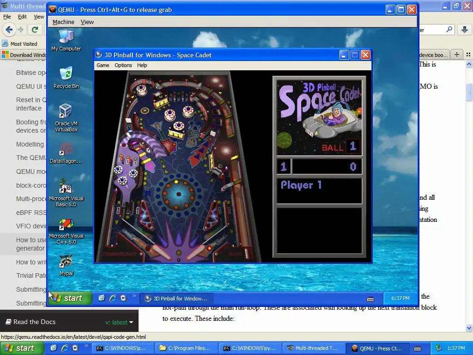Image resolution: width=473 pixels, height=355 pixels.
Task: Open the Most Visited bookmarks item
Action: (x=20, y=44)
